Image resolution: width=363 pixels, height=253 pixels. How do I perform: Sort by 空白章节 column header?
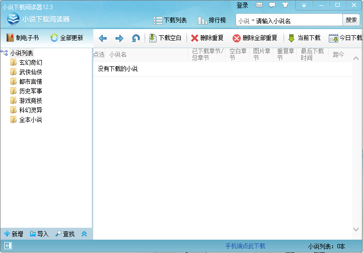coord(238,54)
